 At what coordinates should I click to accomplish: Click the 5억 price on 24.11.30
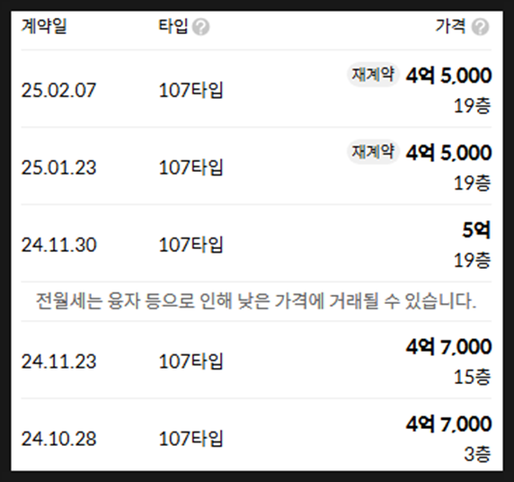click(x=476, y=230)
